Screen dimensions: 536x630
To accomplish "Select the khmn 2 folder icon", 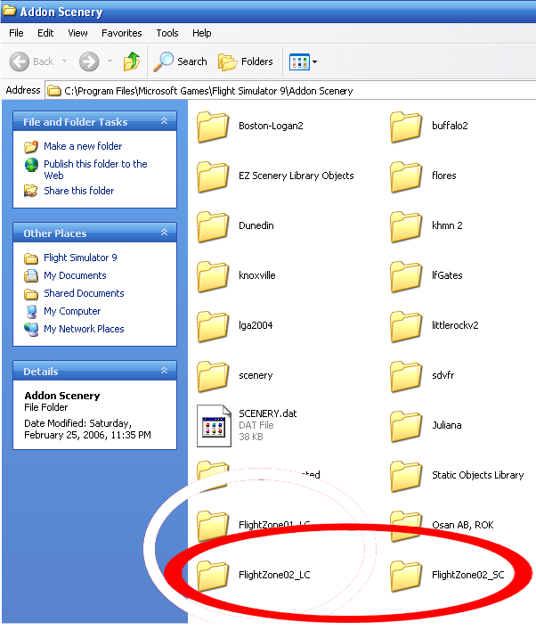I will tap(406, 226).
